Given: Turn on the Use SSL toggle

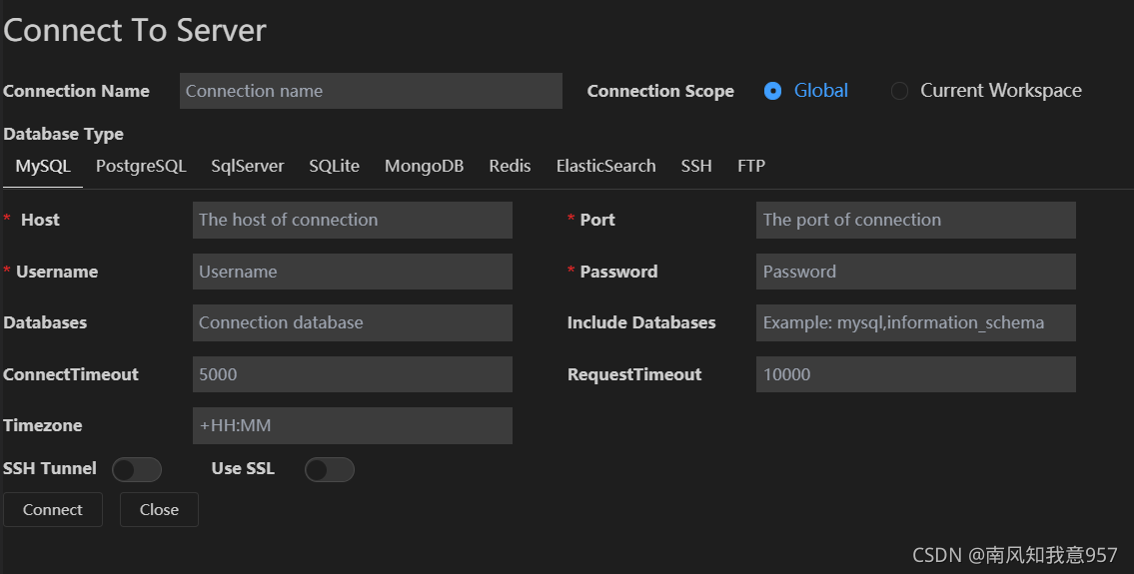Looking at the screenshot, I should (330, 470).
